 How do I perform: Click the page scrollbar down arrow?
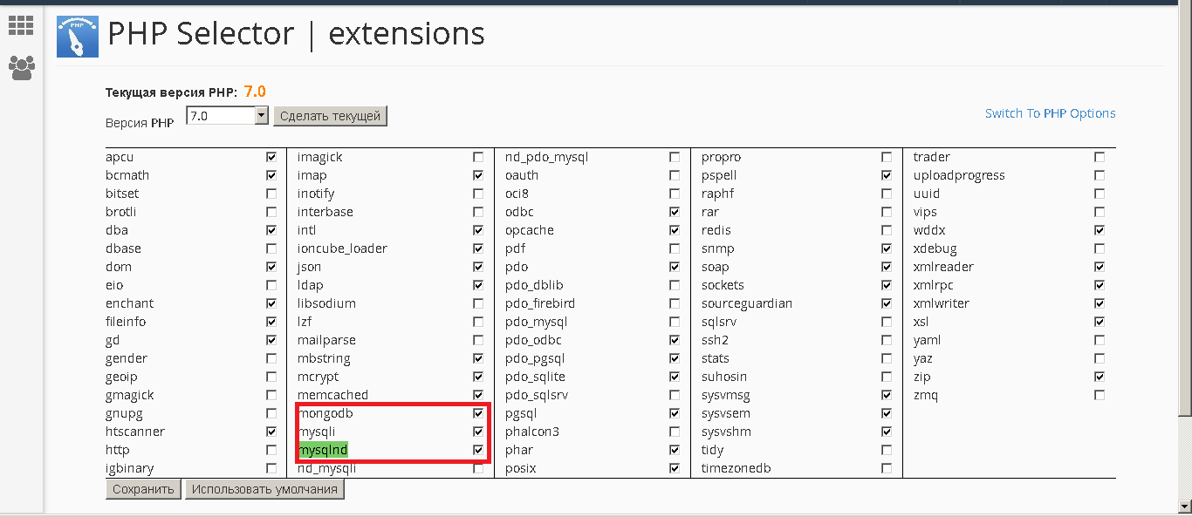[x=1184, y=506]
